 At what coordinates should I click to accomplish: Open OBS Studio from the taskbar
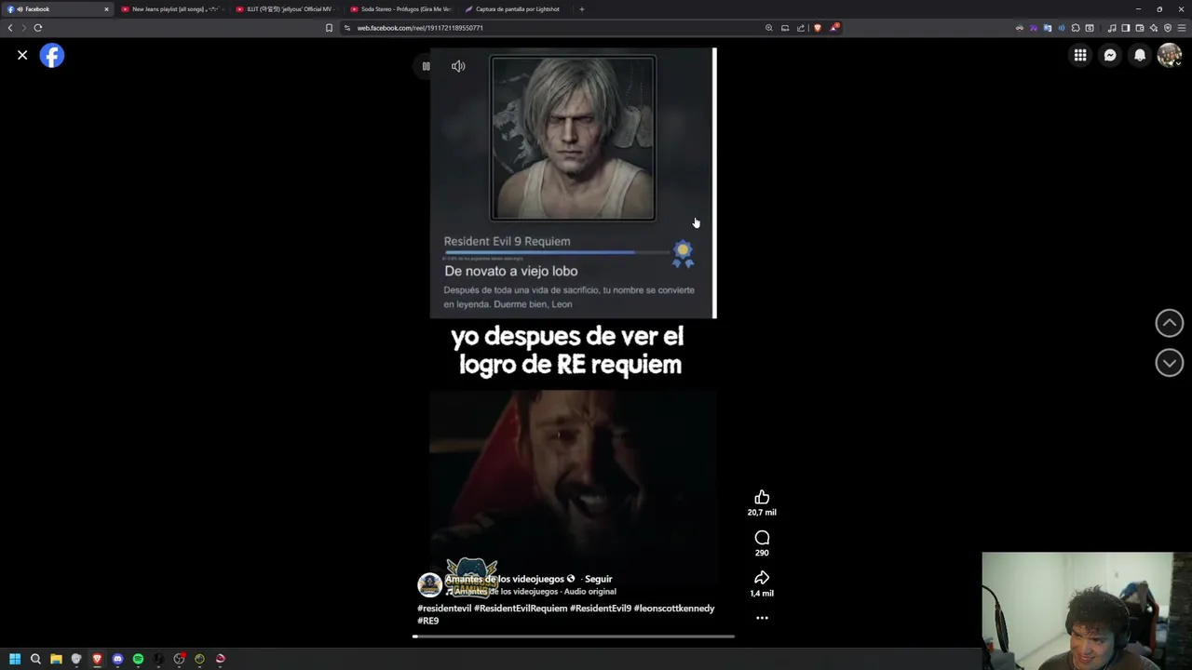tap(179, 659)
